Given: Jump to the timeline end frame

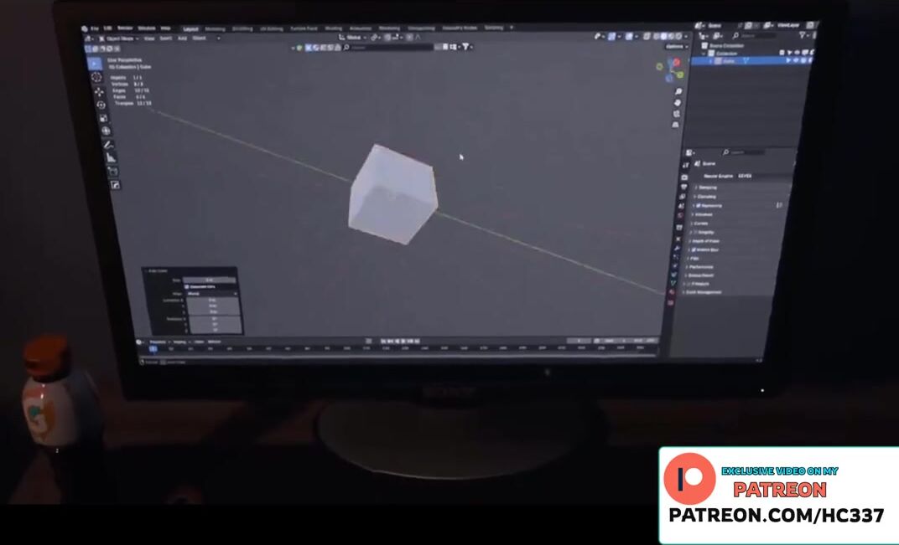Looking at the screenshot, I should (418, 342).
